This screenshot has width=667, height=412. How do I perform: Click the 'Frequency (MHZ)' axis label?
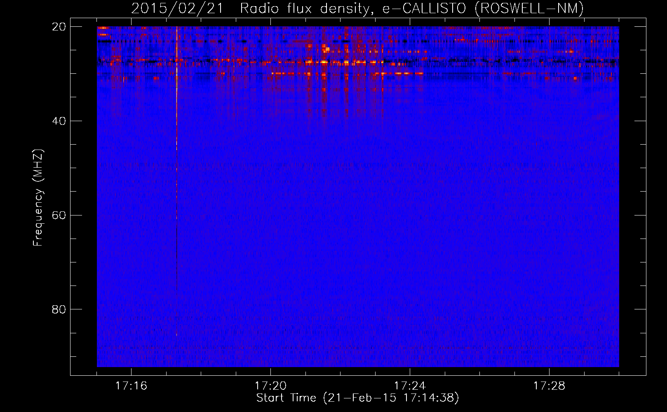tap(38, 198)
